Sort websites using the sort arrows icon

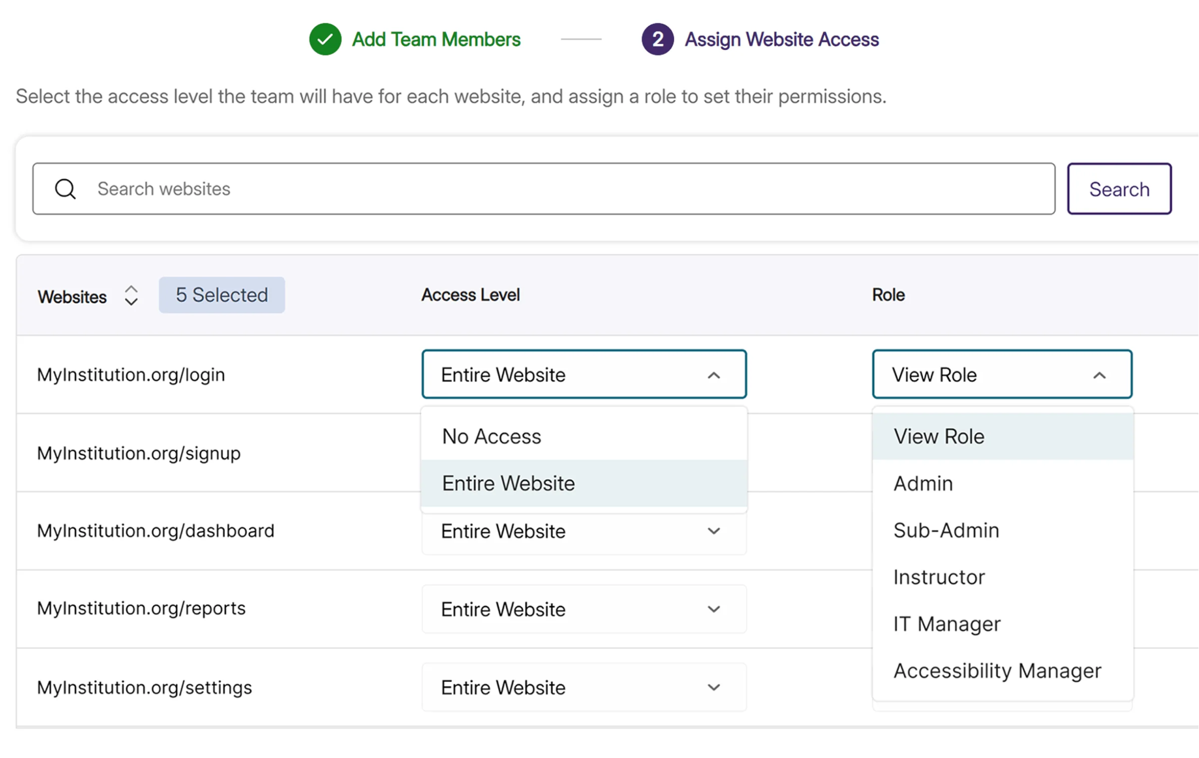tap(131, 296)
